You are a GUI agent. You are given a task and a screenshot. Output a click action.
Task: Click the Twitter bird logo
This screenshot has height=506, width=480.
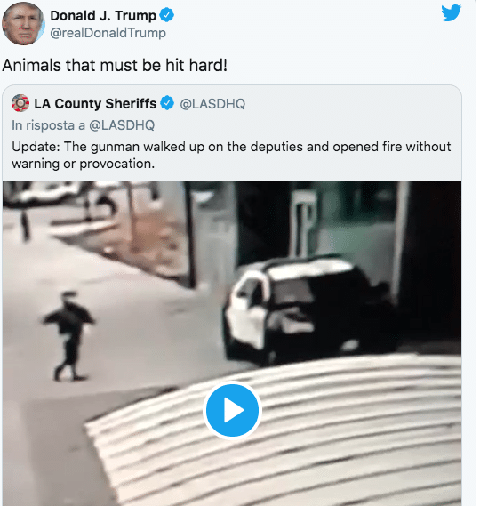pos(451,13)
